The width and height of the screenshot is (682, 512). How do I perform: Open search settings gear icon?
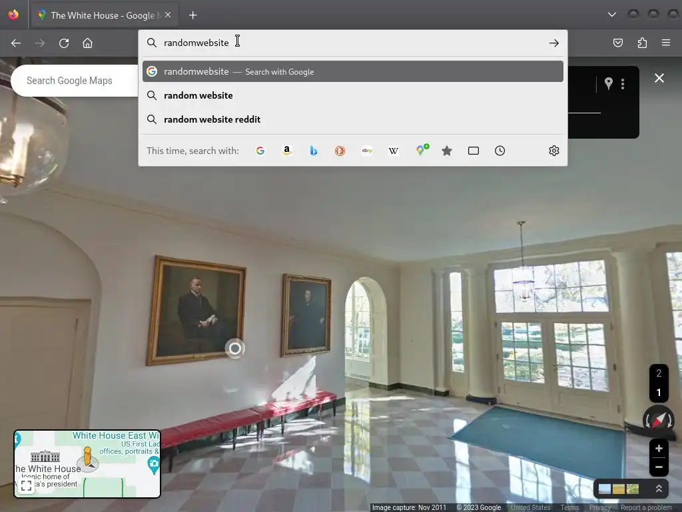[x=554, y=151]
